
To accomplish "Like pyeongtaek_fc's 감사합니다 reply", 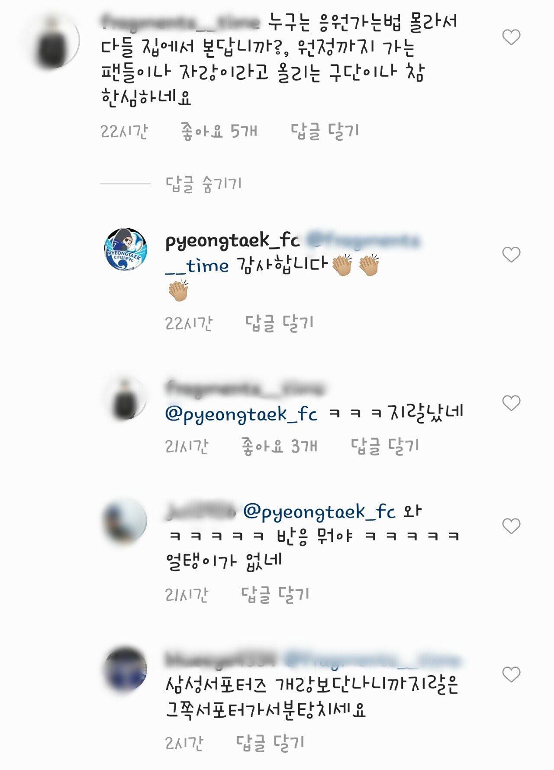I will click(511, 255).
